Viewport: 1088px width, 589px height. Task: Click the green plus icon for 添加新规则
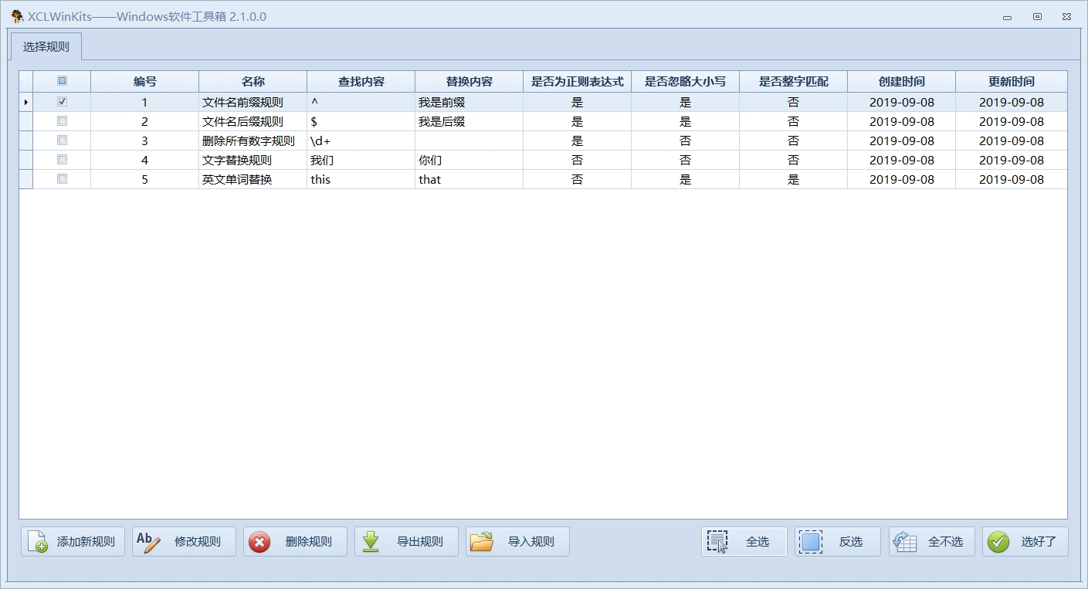pyautogui.click(x=37, y=542)
